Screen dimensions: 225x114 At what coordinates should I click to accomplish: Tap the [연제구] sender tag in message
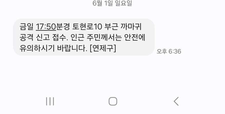[x=103, y=48]
